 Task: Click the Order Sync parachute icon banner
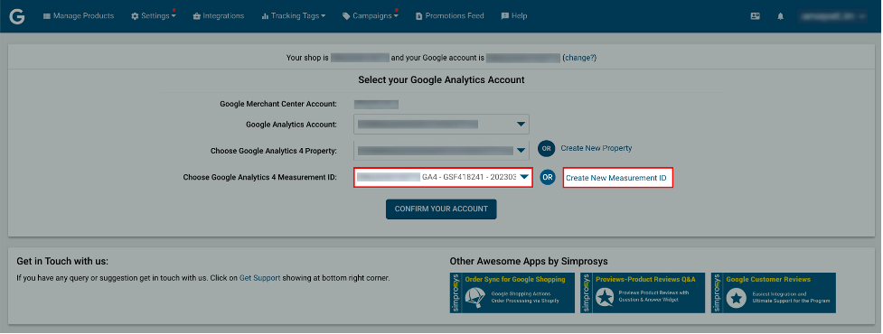click(x=512, y=293)
